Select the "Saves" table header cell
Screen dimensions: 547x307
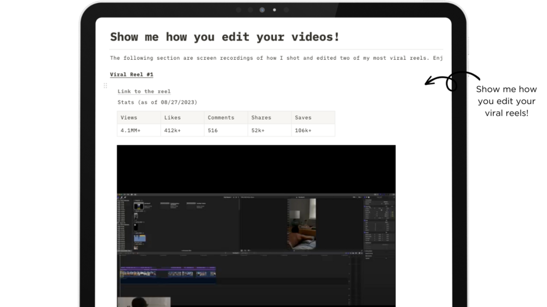314,118
